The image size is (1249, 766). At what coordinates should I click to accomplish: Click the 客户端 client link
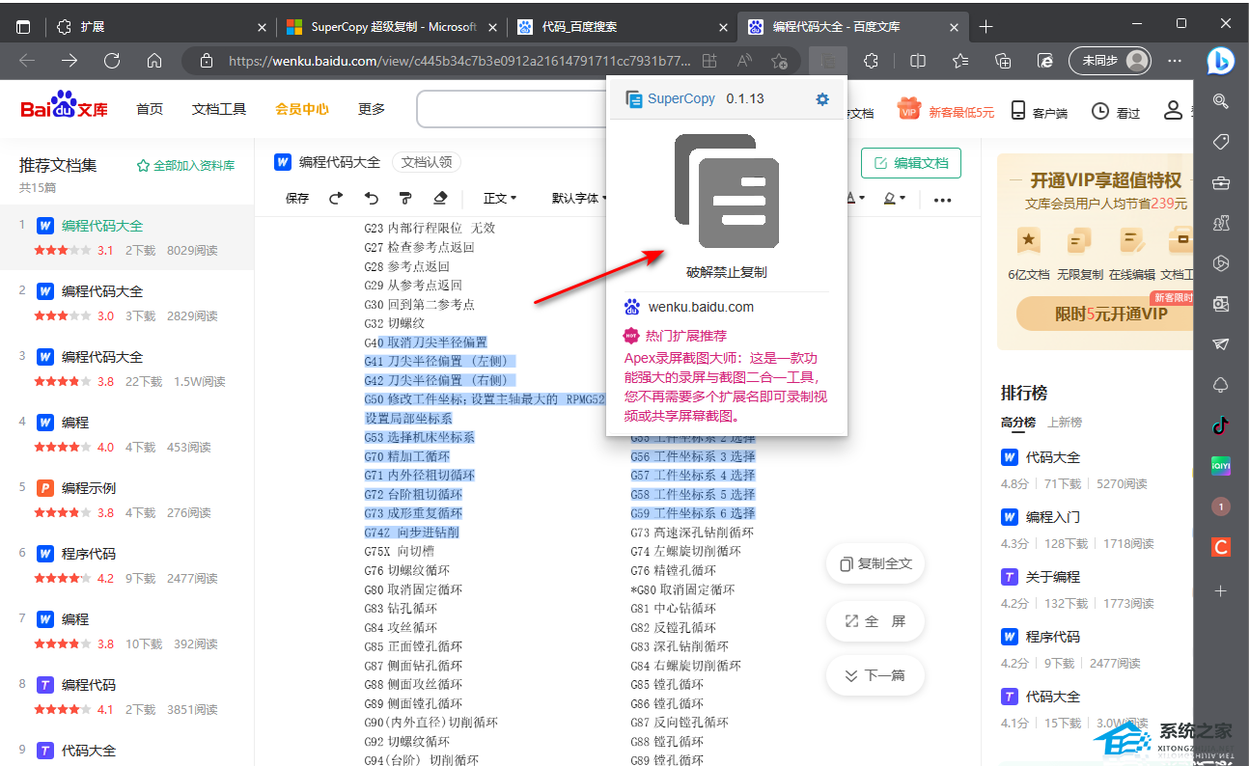point(1039,112)
